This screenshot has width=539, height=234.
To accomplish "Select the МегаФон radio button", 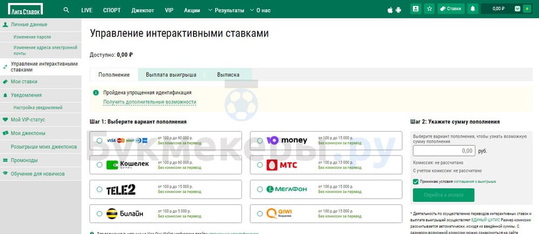I will [260, 189].
